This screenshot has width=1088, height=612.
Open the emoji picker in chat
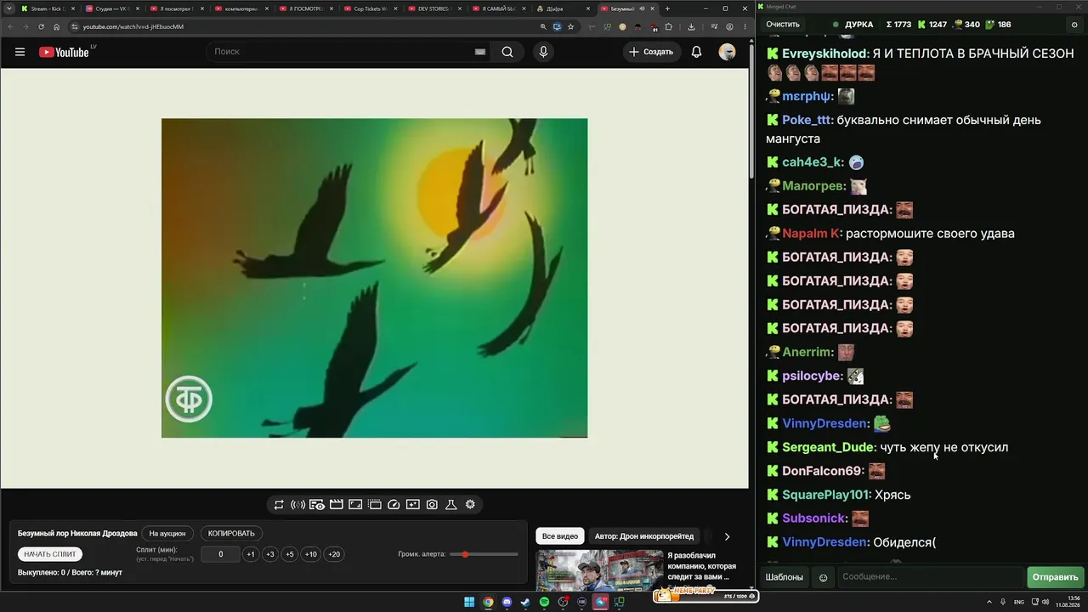pos(823,577)
